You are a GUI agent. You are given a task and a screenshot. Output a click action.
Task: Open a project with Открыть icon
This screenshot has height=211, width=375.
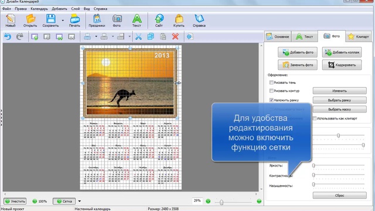[30, 21]
